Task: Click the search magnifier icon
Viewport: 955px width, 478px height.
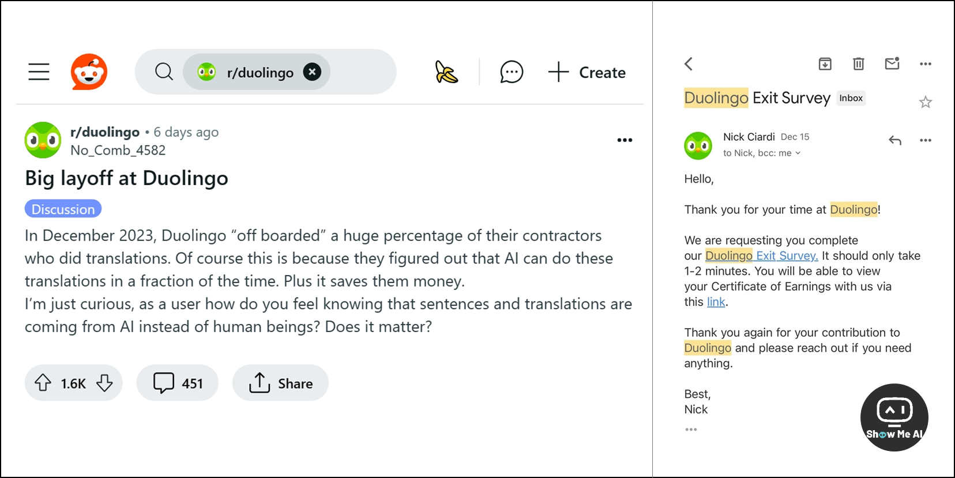Action: (x=164, y=71)
